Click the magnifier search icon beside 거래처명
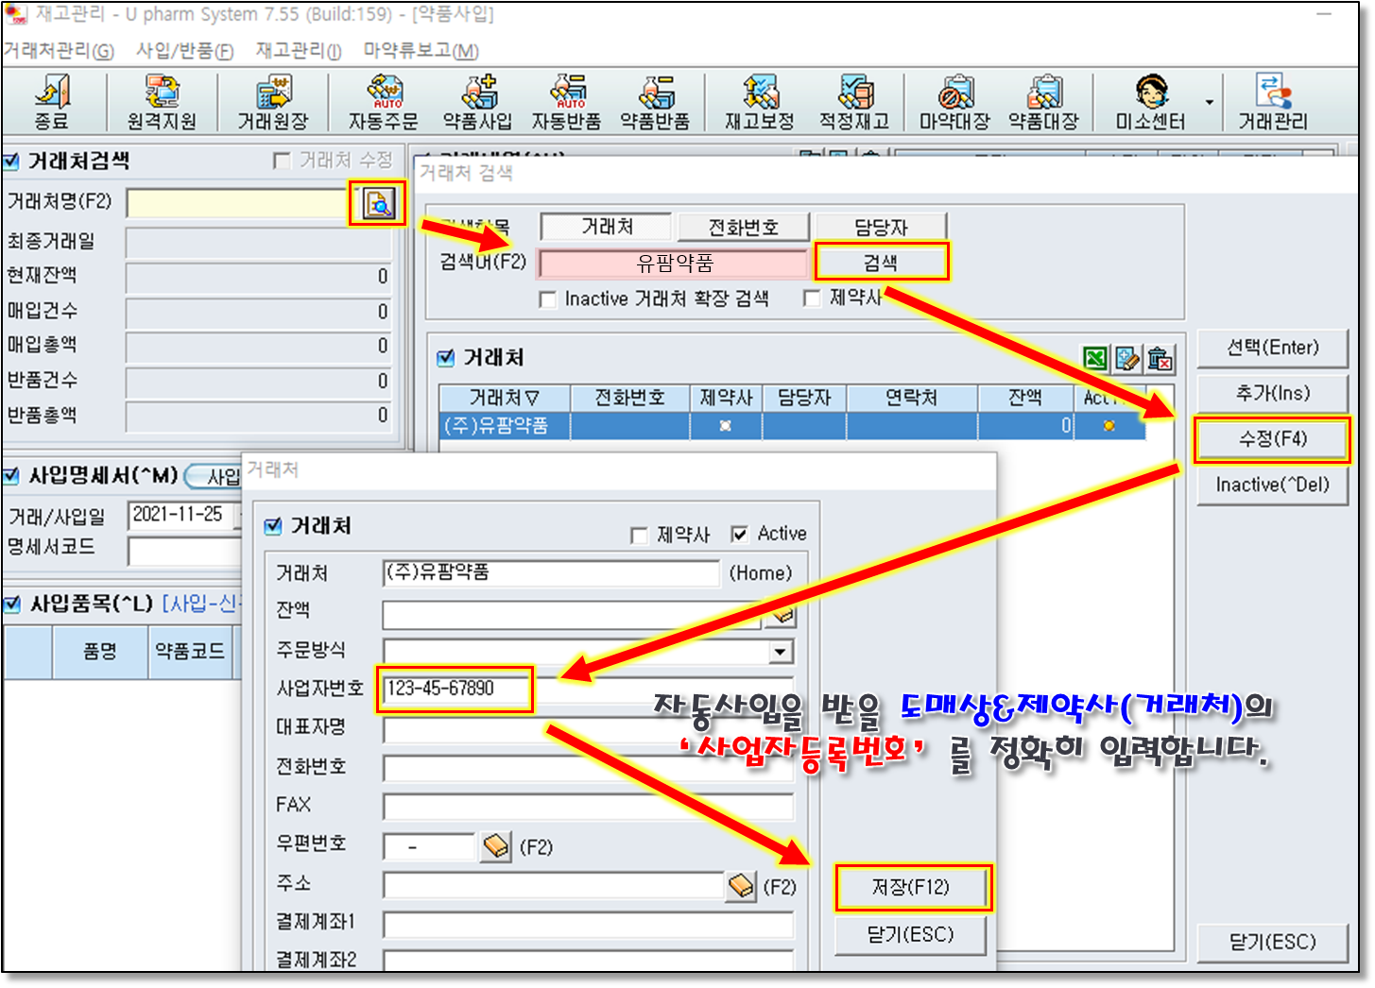The width and height of the screenshot is (1375, 988). (x=378, y=203)
